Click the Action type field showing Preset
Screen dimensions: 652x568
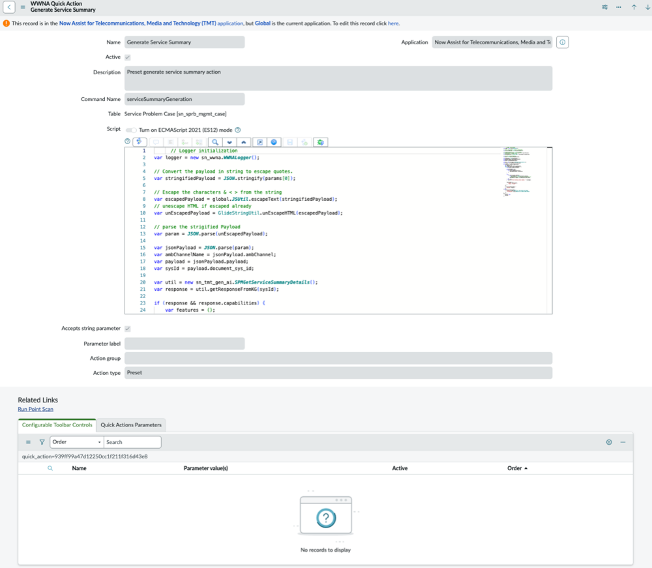[x=338, y=372]
